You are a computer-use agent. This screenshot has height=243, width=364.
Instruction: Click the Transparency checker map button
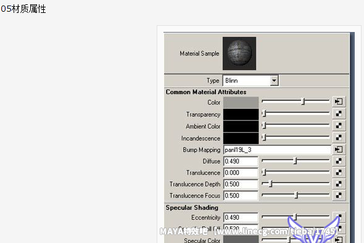(339, 114)
